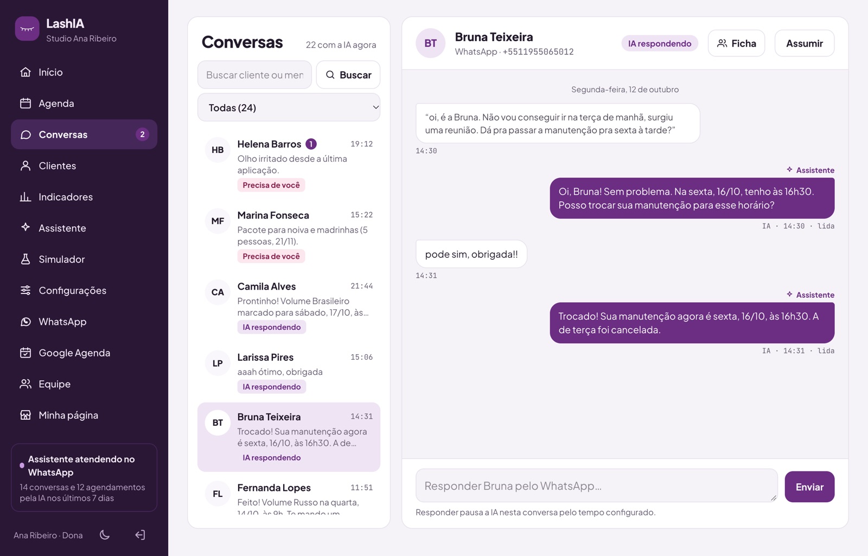Open the Todas (24) filter dropdown
Image resolution: width=868 pixels, height=556 pixels.
pos(289,107)
